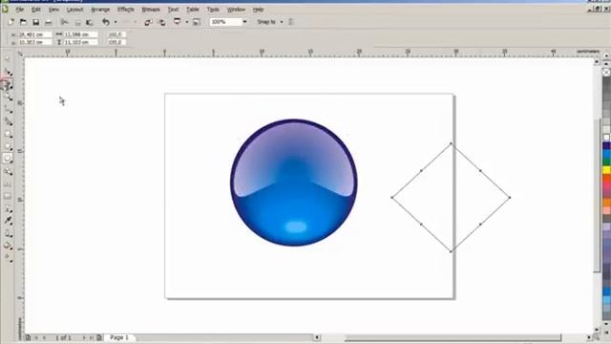Select the Ellipse tool
Image resolution: width=611 pixels, height=344 pixels.
8,146
